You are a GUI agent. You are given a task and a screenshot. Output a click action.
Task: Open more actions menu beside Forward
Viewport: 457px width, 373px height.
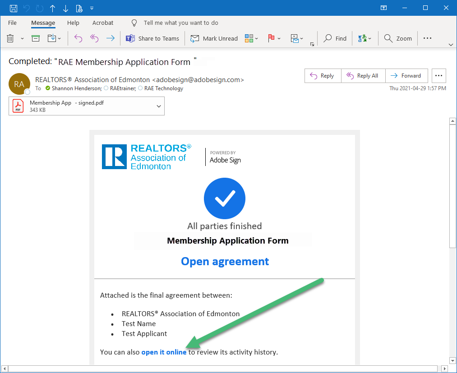click(439, 76)
